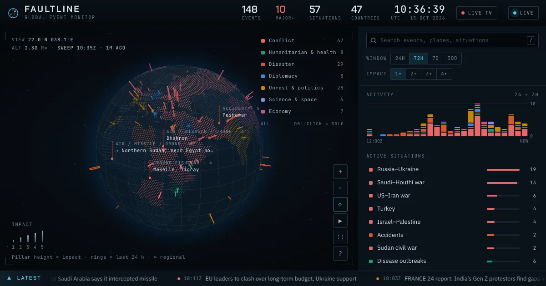Open the Russia–Ukraine situation

pos(452,169)
